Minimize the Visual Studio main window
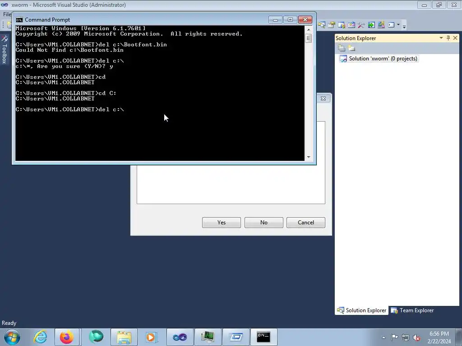Screen dimensions: 462x346 424,5
